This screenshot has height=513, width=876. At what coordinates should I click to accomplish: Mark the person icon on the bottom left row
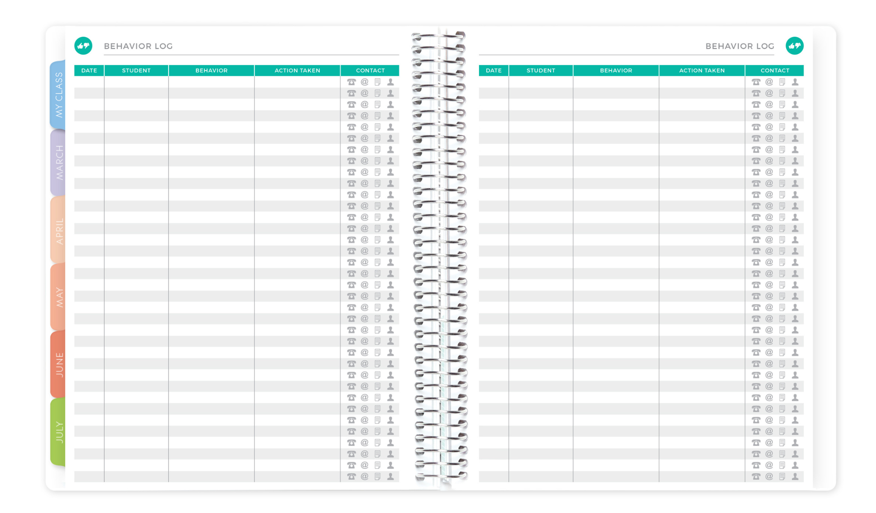[x=390, y=477]
